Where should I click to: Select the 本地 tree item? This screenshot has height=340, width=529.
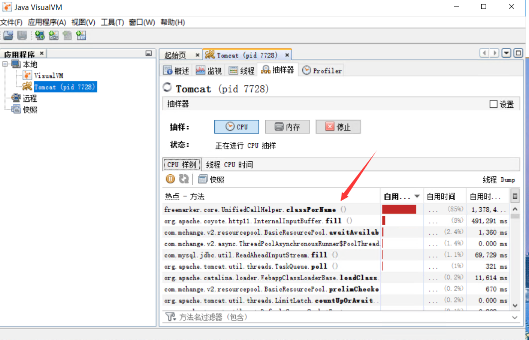pyautogui.click(x=30, y=64)
